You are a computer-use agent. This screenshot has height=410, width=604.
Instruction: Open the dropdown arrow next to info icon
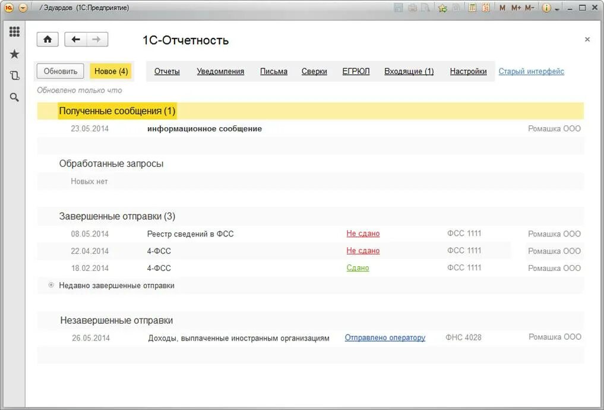coord(557,9)
